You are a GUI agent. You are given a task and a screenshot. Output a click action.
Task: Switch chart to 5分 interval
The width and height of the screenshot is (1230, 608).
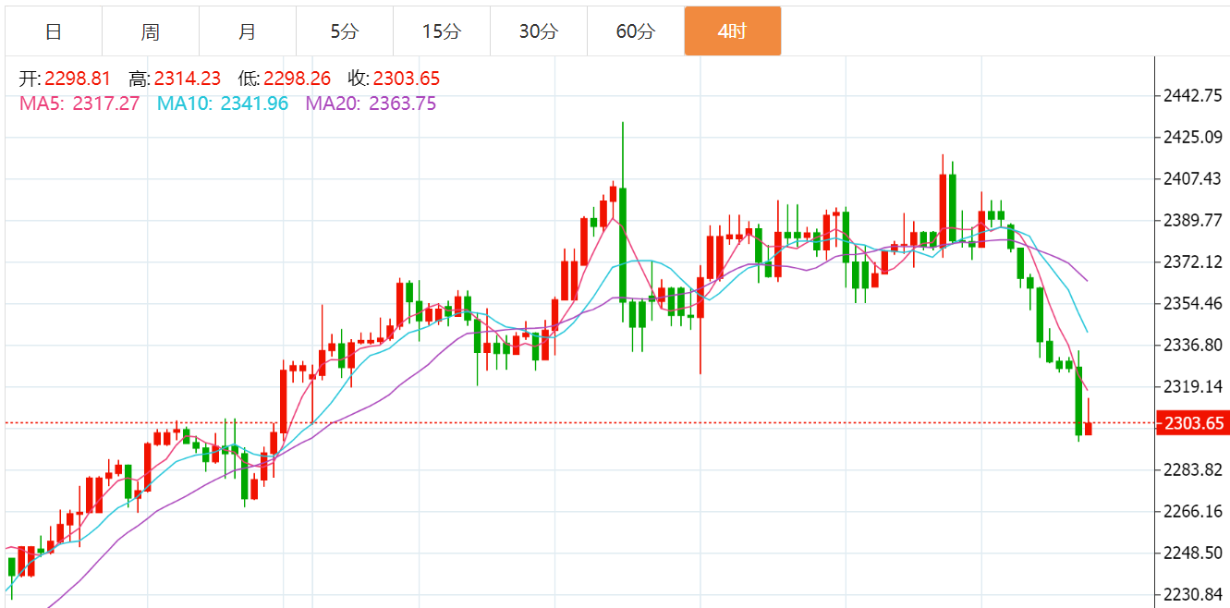[x=345, y=31]
